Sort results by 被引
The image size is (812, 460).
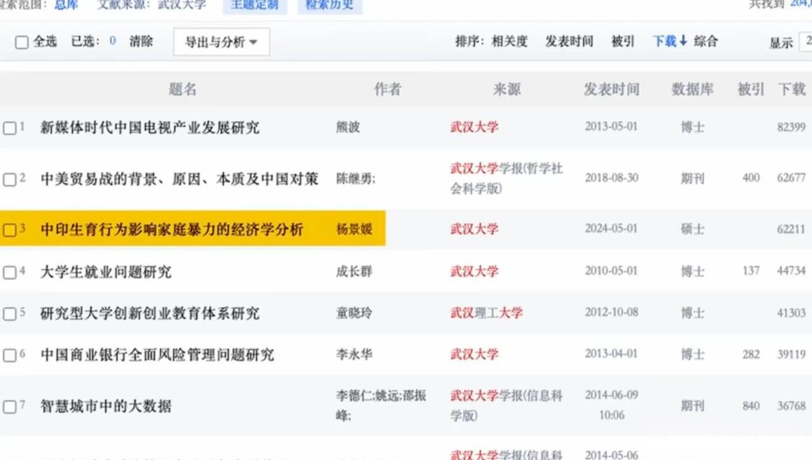click(x=622, y=41)
